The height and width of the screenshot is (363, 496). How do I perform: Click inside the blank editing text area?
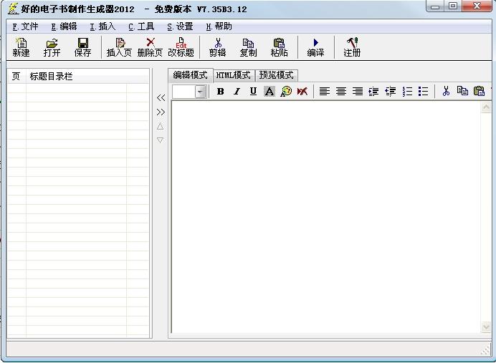click(326, 216)
